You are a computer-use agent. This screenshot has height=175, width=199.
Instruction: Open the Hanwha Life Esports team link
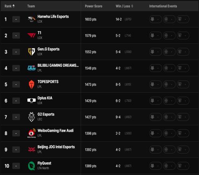point(53,17)
